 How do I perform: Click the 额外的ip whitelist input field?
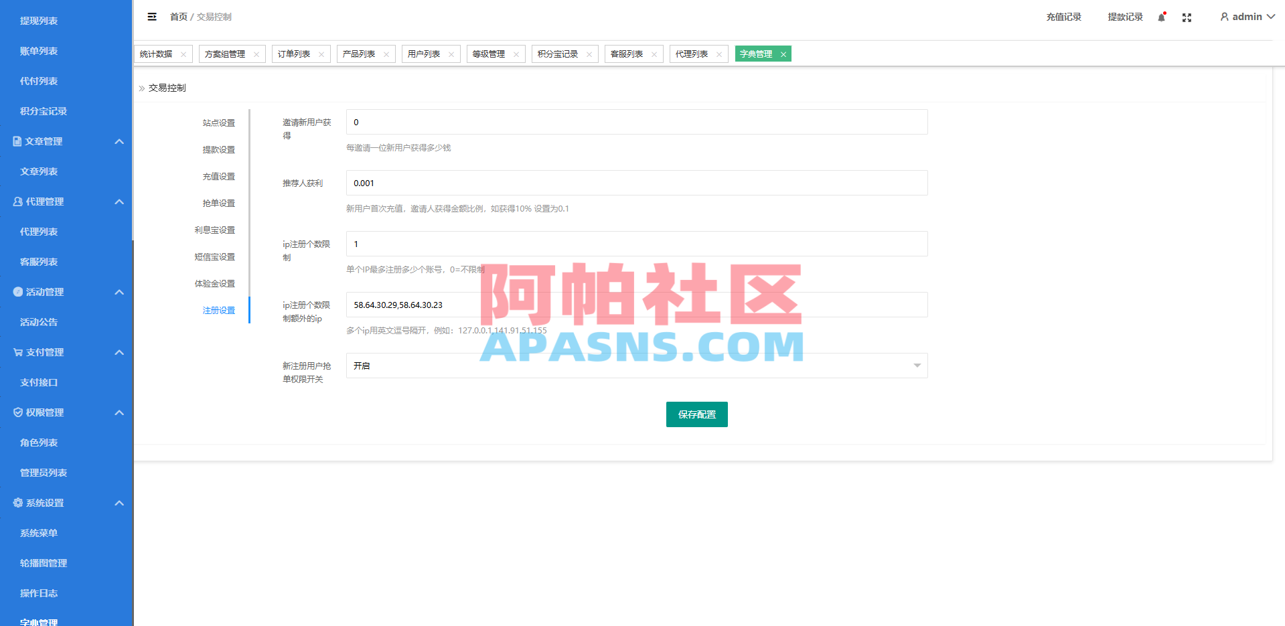637,305
